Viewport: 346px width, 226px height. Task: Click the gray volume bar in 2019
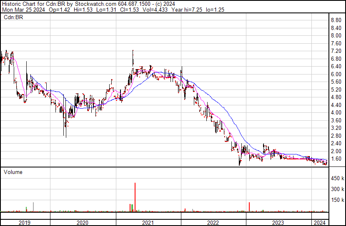pos(33,207)
